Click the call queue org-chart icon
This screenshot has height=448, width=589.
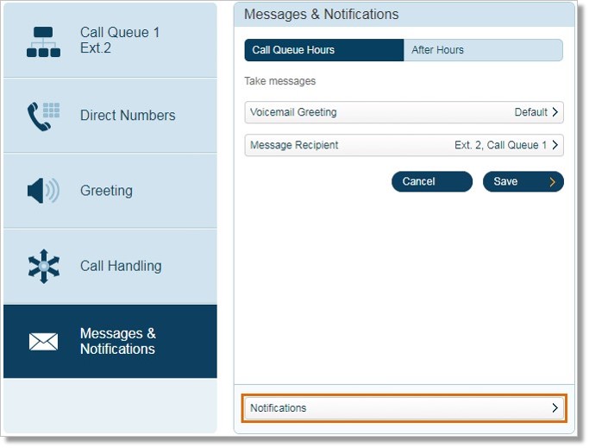point(44,41)
